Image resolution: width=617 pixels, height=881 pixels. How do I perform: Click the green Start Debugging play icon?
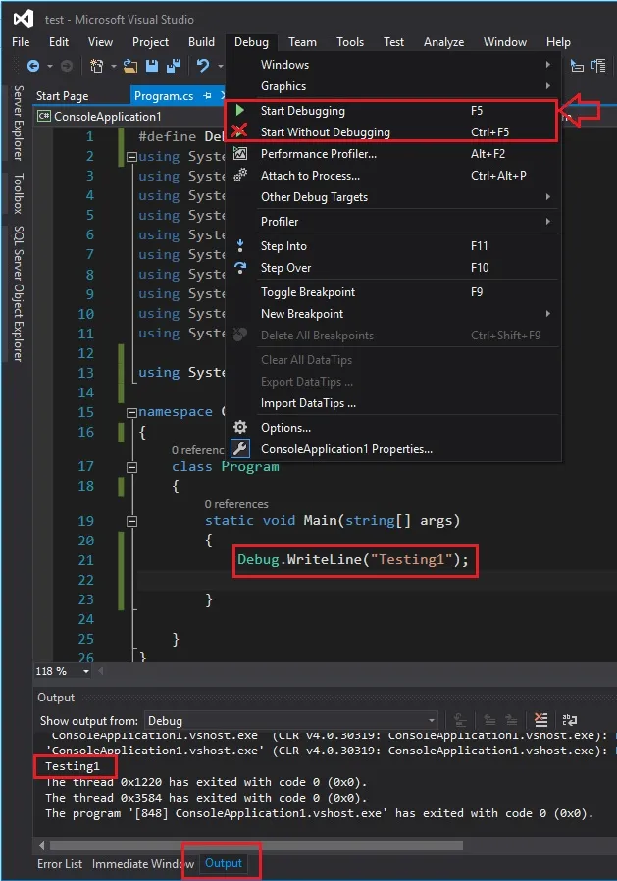[240, 110]
